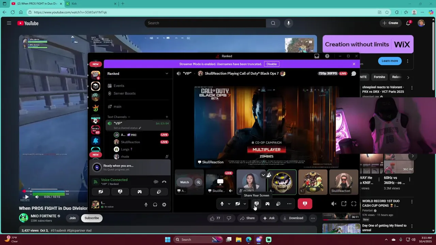Open the bell server icon in the sidebar

coord(95,141)
